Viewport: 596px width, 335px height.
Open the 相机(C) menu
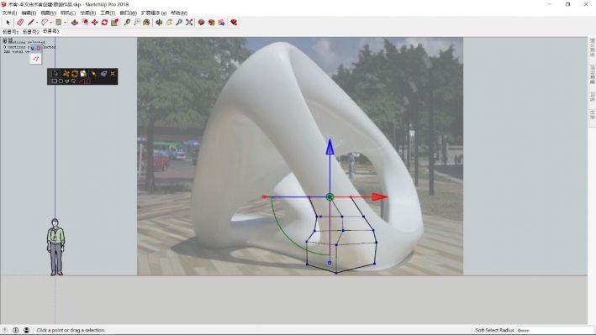(68, 13)
